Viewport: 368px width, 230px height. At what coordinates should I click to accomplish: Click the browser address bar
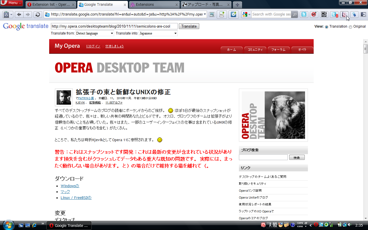click(x=125, y=14)
